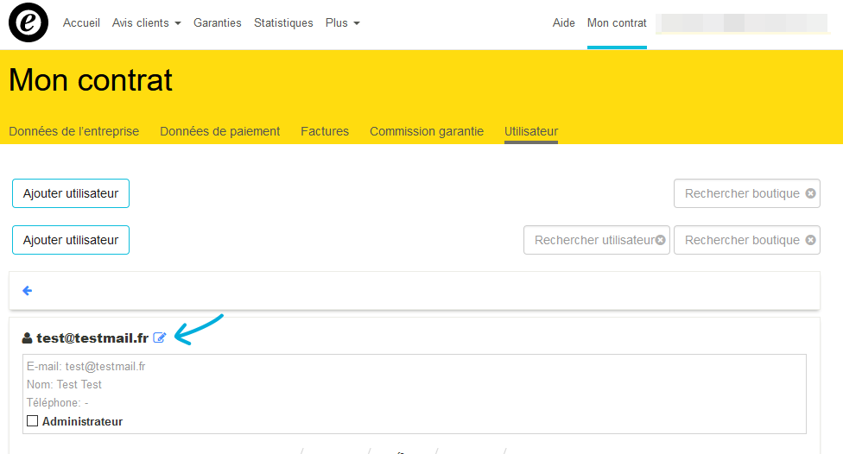Image resolution: width=843 pixels, height=454 pixels.
Task: Click the blue back arrow icon
Action: tap(28, 291)
